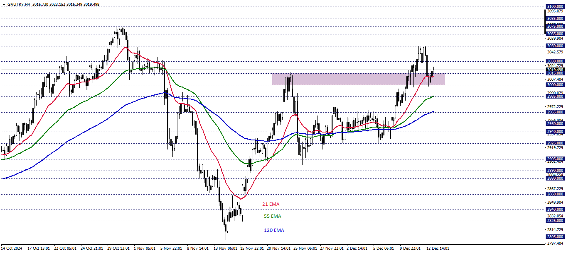Select the 3000.000 price level label
The height and width of the screenshot is (253, 566).
tap(555, 85)
